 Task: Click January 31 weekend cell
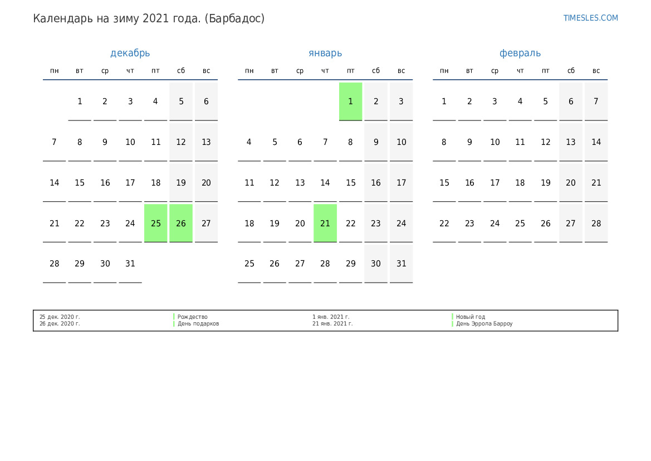(x=401, y=264)
